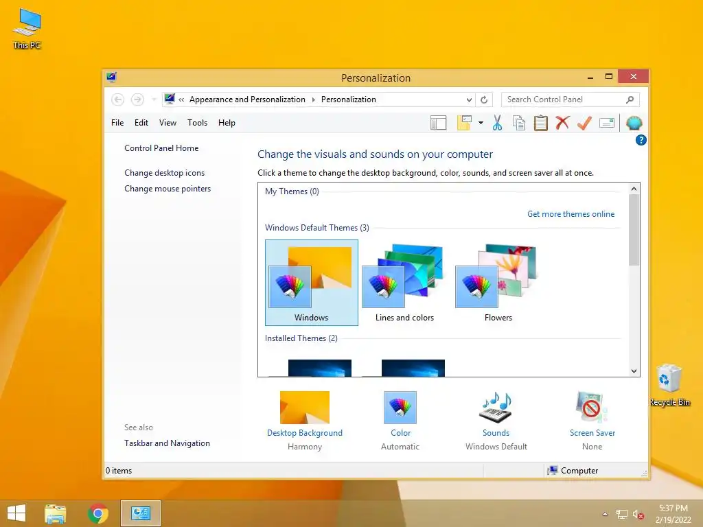
Task: Show hidden system tray icons
Action: [606, 514]
